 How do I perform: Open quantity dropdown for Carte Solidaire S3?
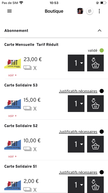(76, 103)
